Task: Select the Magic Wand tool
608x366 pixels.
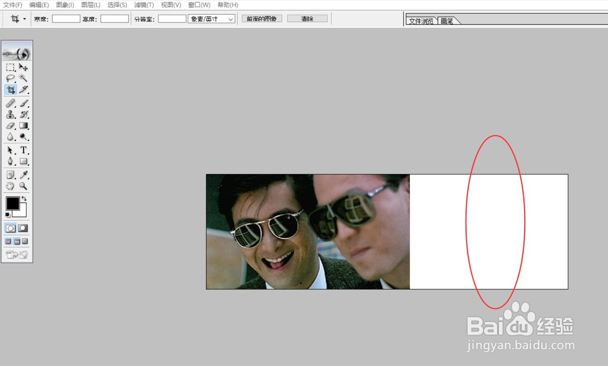Action: (x=23, y=78)
